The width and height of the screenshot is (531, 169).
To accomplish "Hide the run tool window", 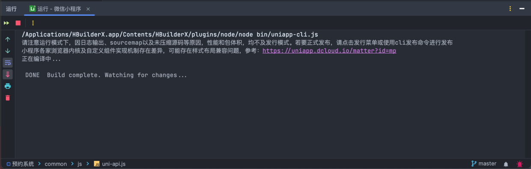I will (x=522, y=9).
